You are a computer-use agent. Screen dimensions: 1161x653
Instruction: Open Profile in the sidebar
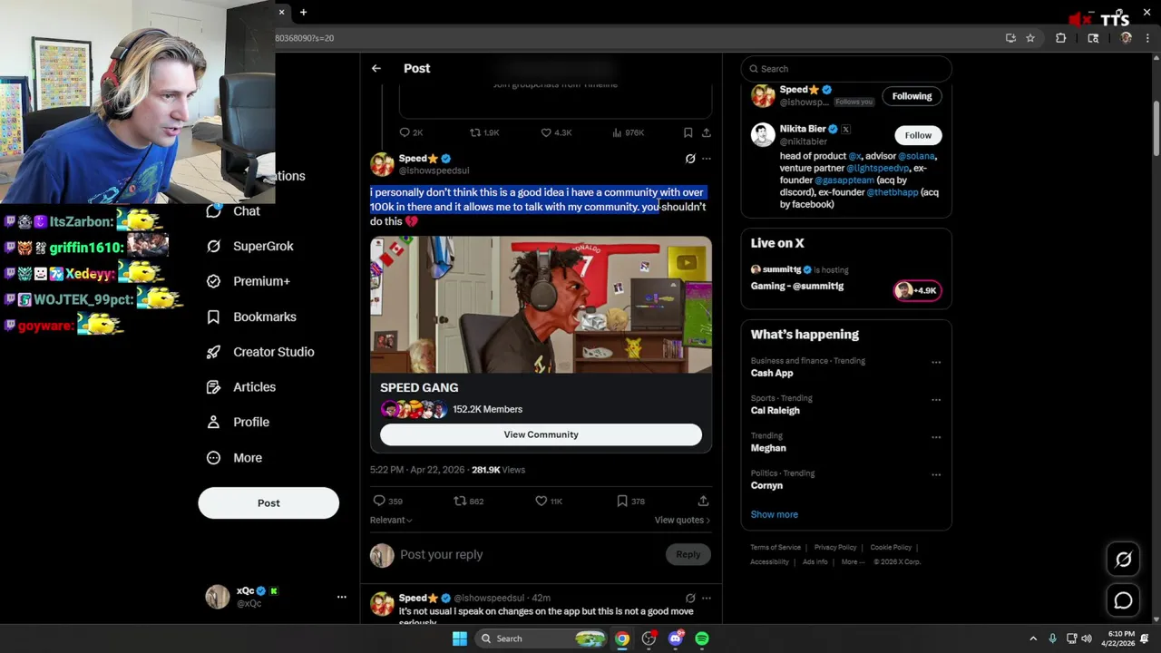pyautogui.click(x=238, y=422)
